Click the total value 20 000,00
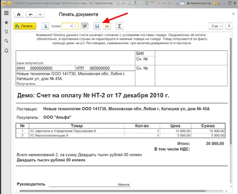Viewport: 238px width, 194px height. 215,144
